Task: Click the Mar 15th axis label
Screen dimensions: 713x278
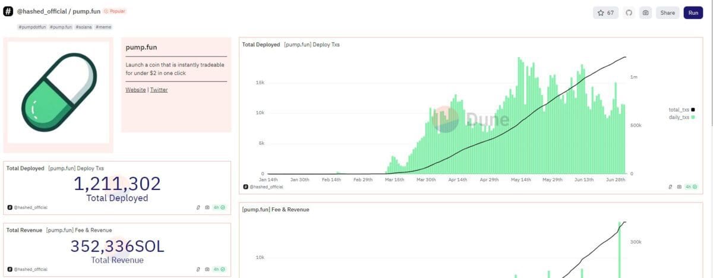Action: pos(395,179)
